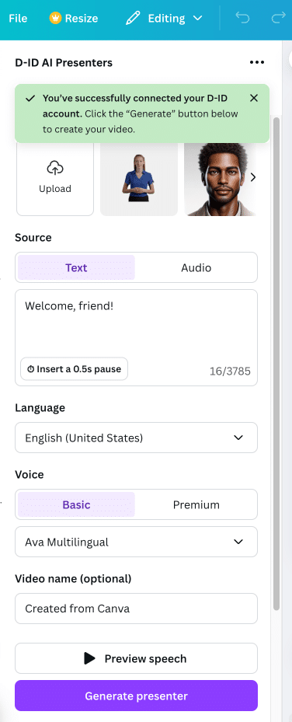Image resolution: width=292 pixels, height=722 pixels.
Task: Expand the English (United States) language dropdown
Action: [x=136, y=438]
